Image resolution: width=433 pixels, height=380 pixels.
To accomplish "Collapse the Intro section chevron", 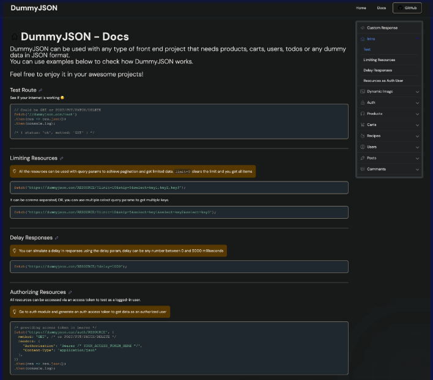I will pos(417,39).
